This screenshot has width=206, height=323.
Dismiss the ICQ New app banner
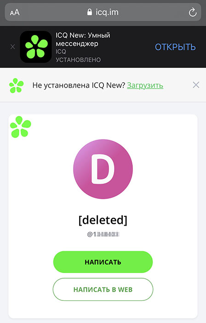[x=13, y=47]
